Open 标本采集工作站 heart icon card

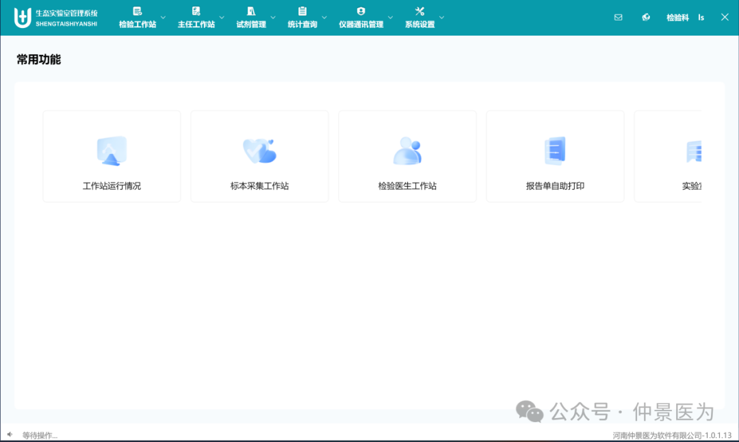click(259, 151)
